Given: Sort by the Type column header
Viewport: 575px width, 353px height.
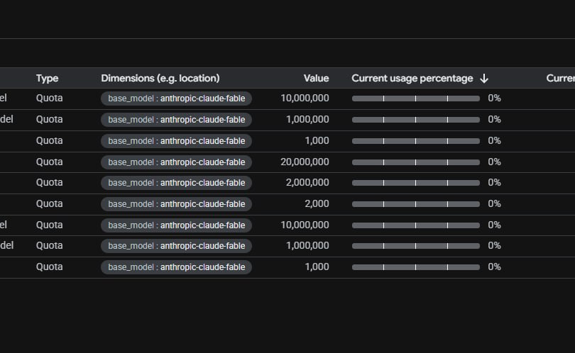Looking at the screenshot, I should (x=48, y=79).
